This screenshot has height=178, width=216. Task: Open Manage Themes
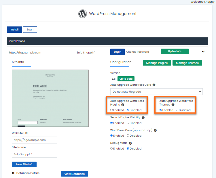click(187, 63)
